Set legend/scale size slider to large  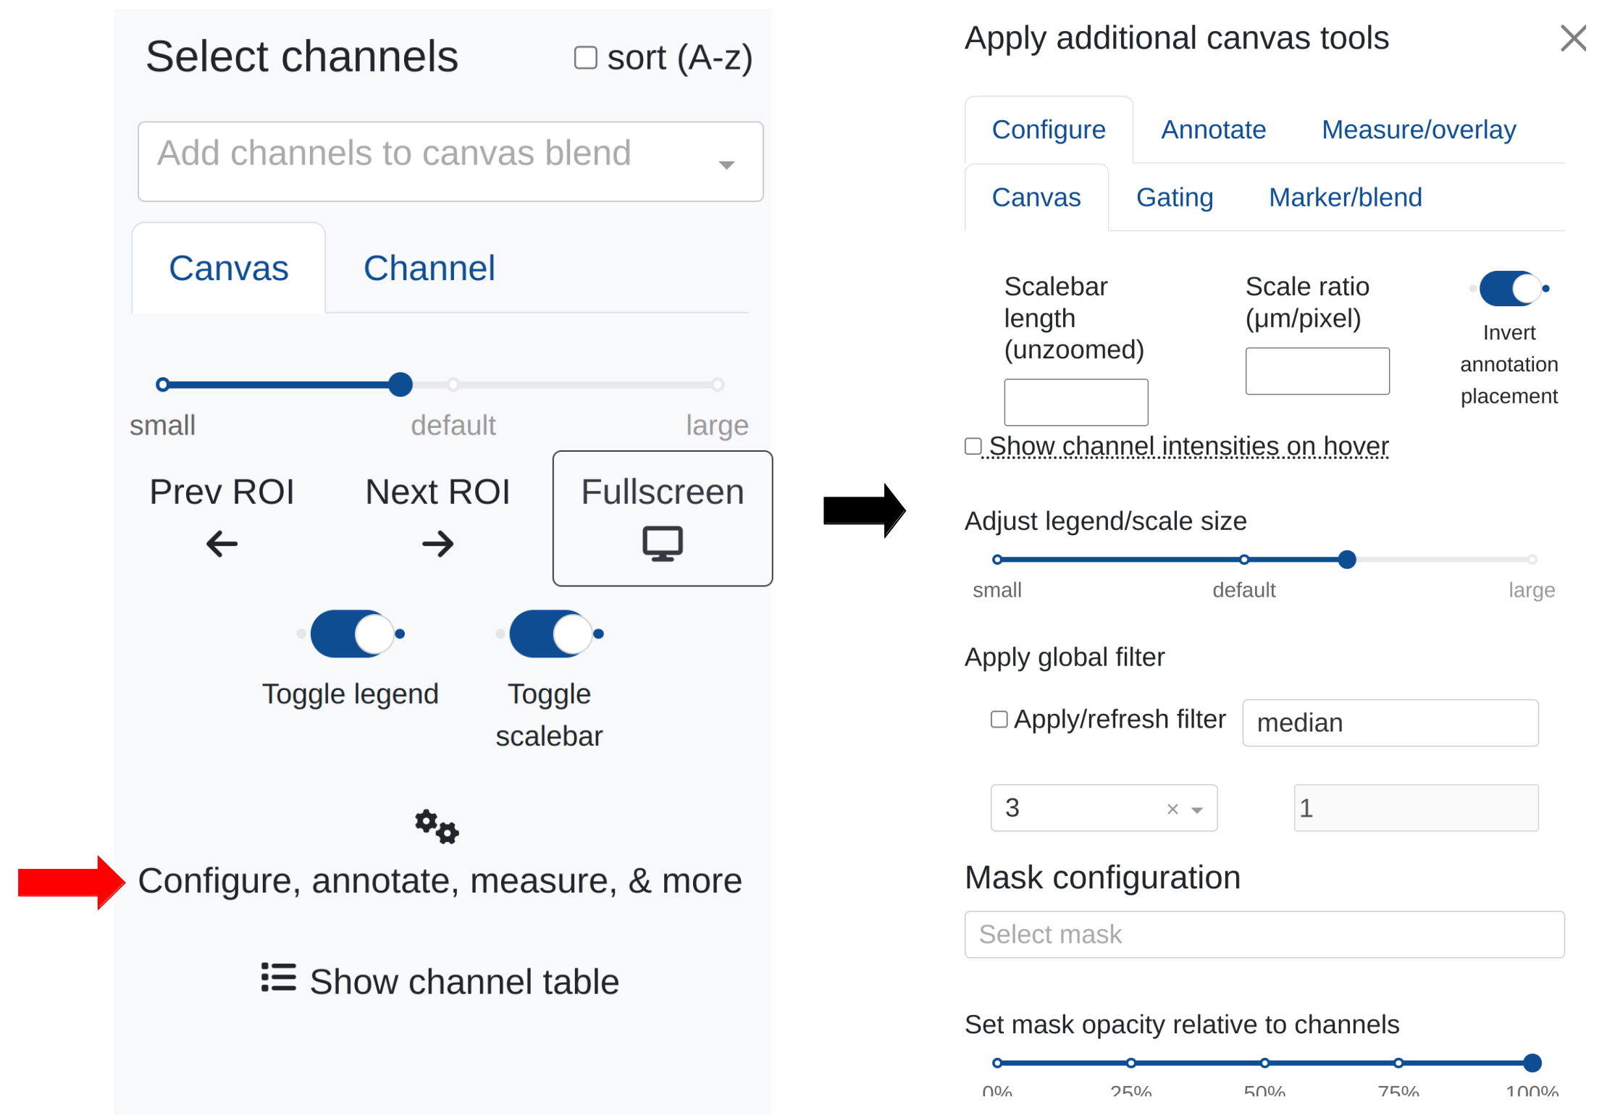pyautogui.click(x=1532, y=560)
